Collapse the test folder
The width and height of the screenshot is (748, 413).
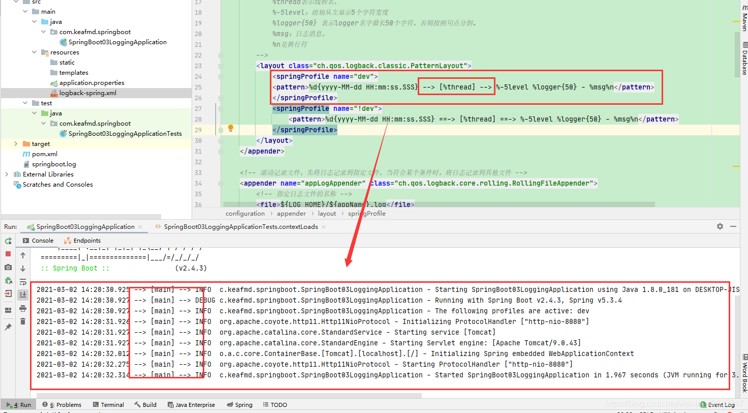pos(26,103)
